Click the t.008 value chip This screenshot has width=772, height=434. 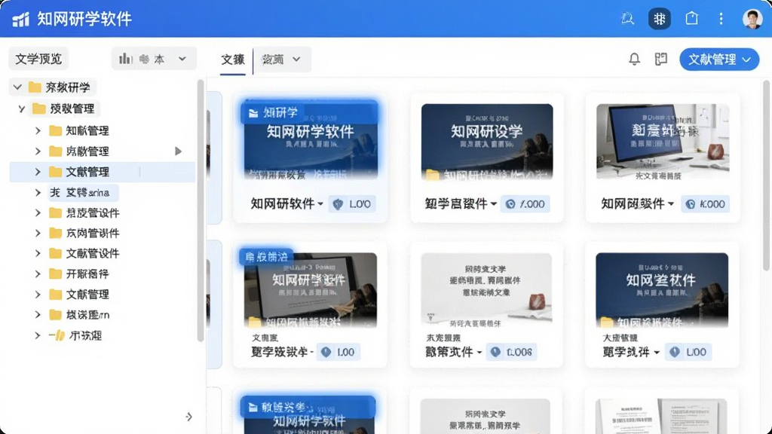pyautogui.click(x=512, y=352)
